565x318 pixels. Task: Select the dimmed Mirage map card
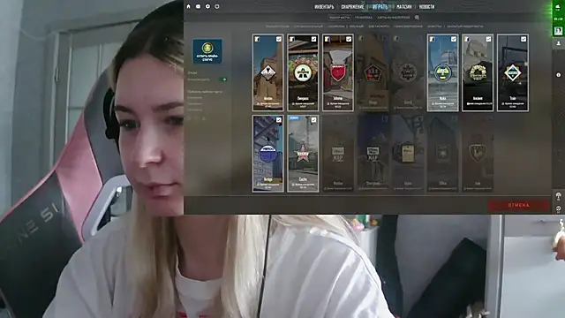point(373,72)
